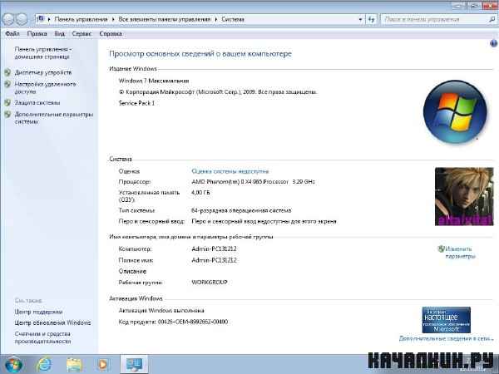
Task: Click shield icon beside Изменить параметры
Action: [441, 249]
